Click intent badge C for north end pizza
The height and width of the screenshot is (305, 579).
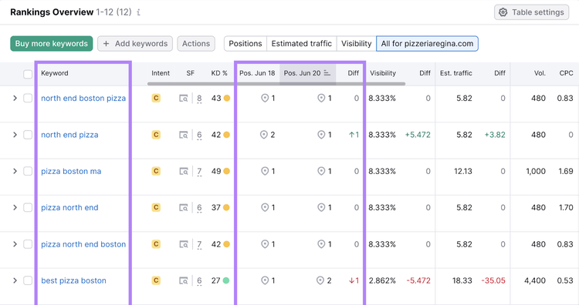pyautogui.click(x=156, y=135)
